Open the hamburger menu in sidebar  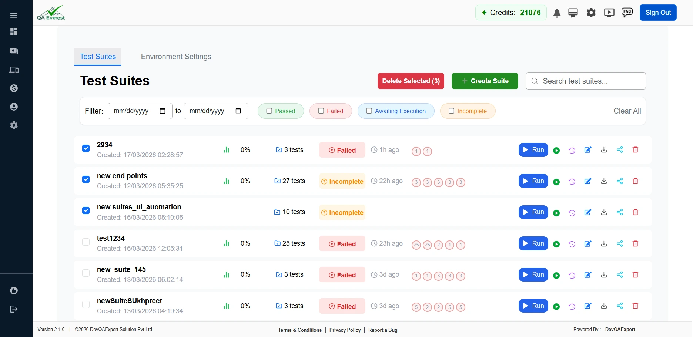coord(14,15)
